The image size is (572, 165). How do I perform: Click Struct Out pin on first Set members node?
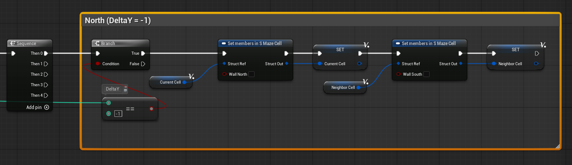click(x=287, y=64)
